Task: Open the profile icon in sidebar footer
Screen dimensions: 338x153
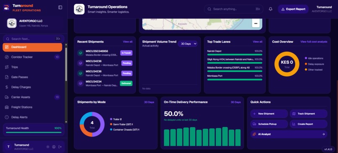Action: 54,147
